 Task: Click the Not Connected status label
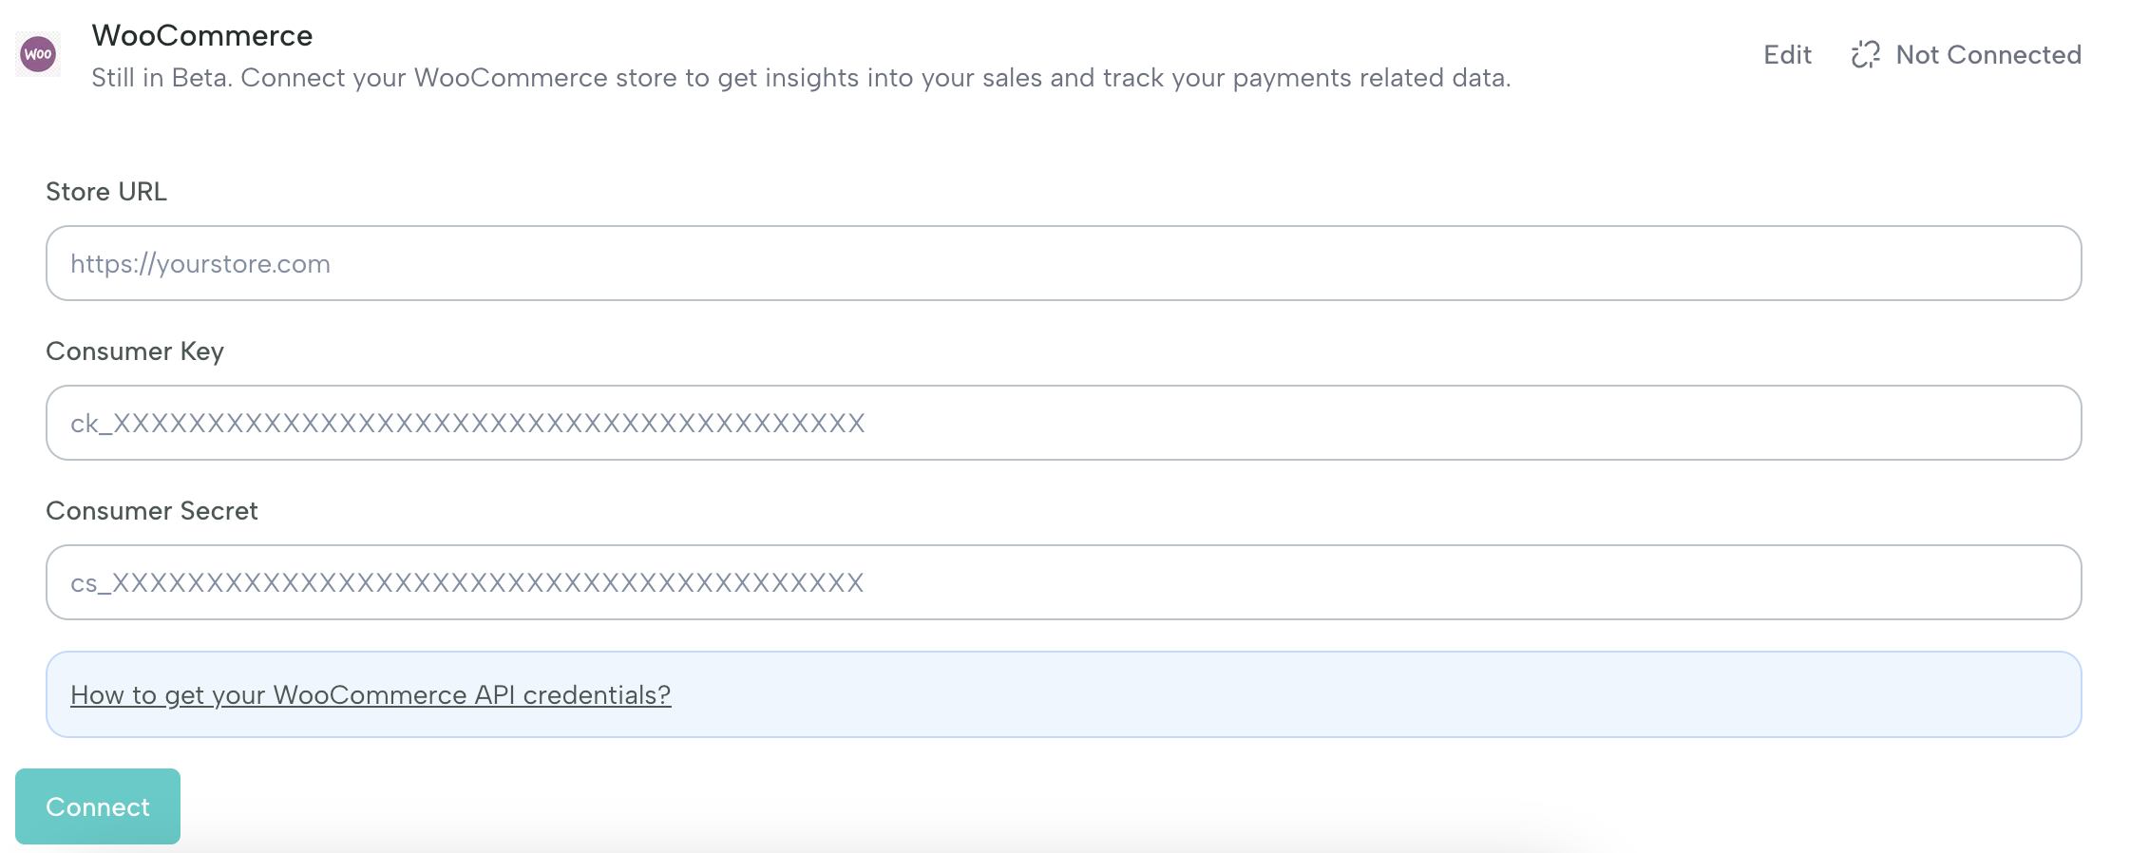1987,54
